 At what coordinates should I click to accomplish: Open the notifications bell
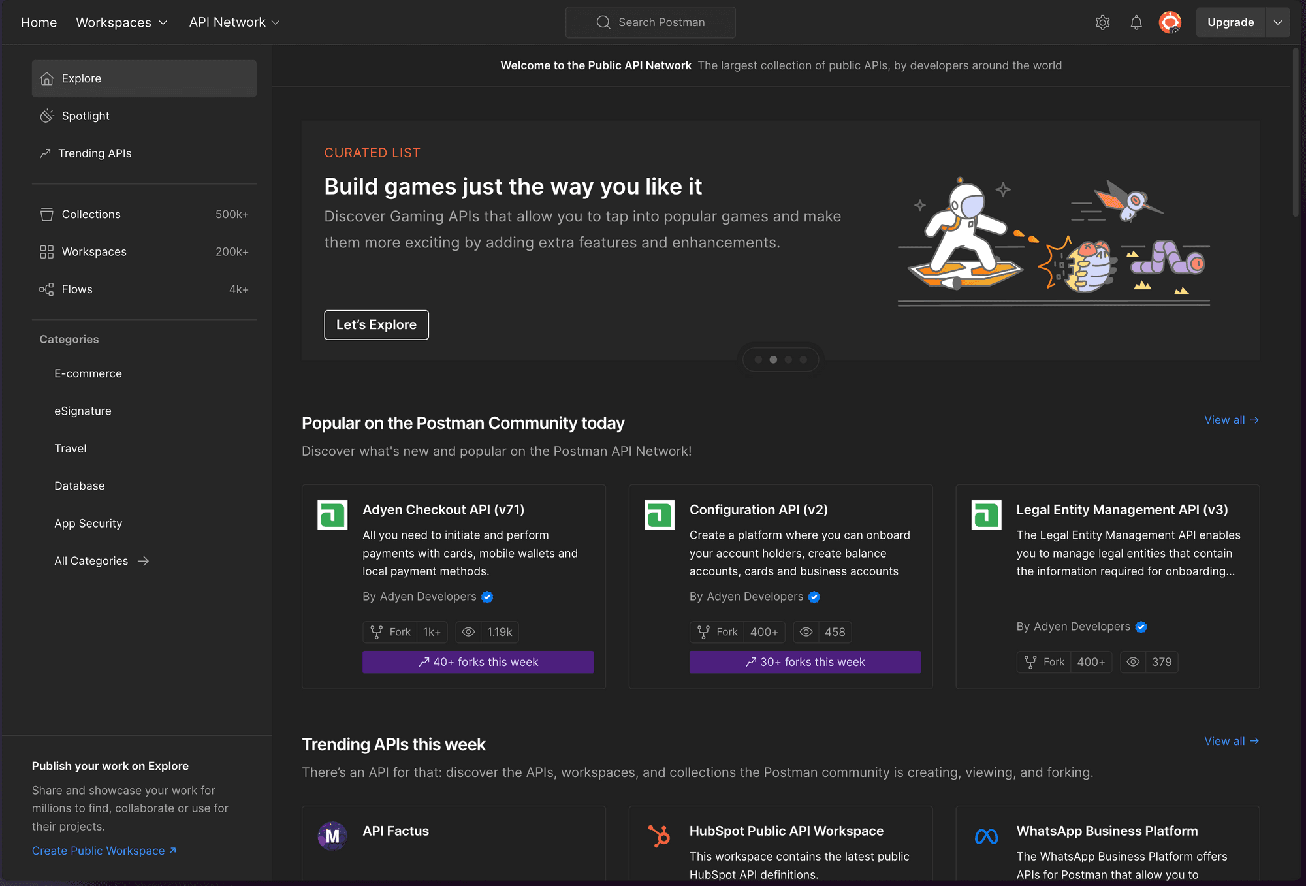point(1136,22)
